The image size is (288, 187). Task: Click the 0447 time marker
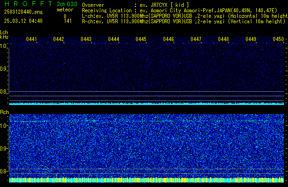point(196,39)
